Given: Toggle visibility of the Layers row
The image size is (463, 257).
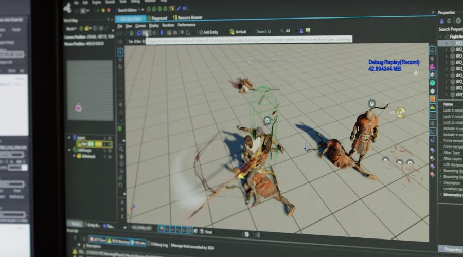Looking at the screenshot, I should 110,138.
